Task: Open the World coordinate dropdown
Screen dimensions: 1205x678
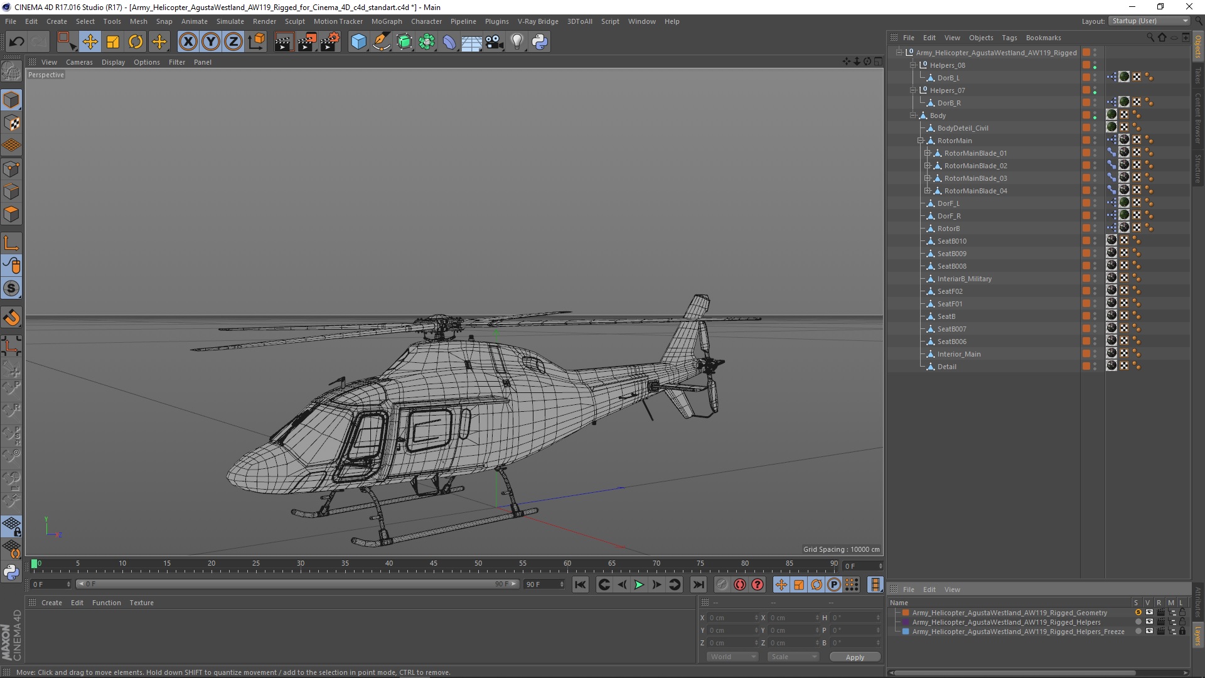Action: [732, 657]
